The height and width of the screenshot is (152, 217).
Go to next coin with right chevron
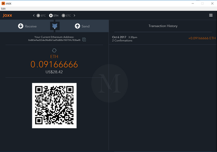[x=75, y=16]
